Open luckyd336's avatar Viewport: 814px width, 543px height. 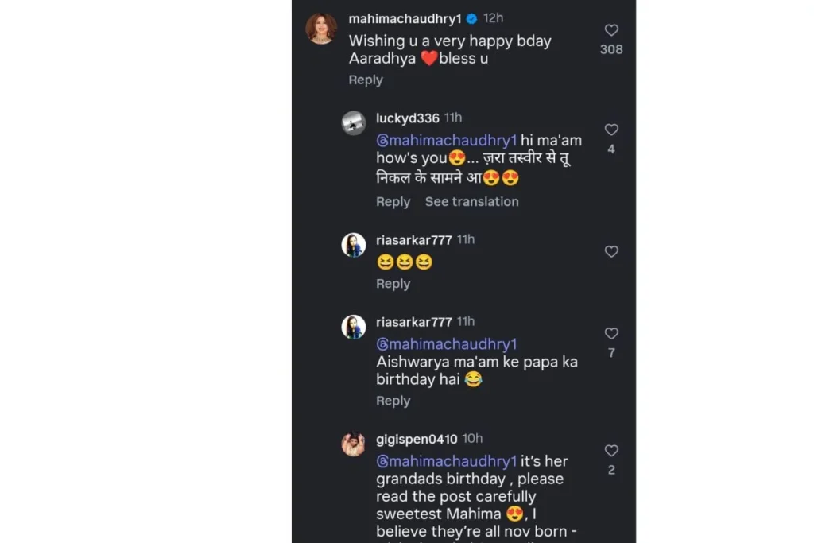point(354,123)
